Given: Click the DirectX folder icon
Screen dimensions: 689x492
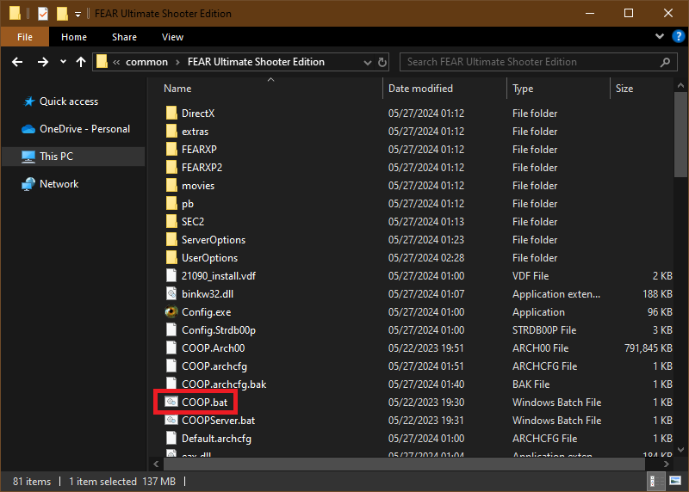Looking at the screenshot, I should tap(171, 114).
